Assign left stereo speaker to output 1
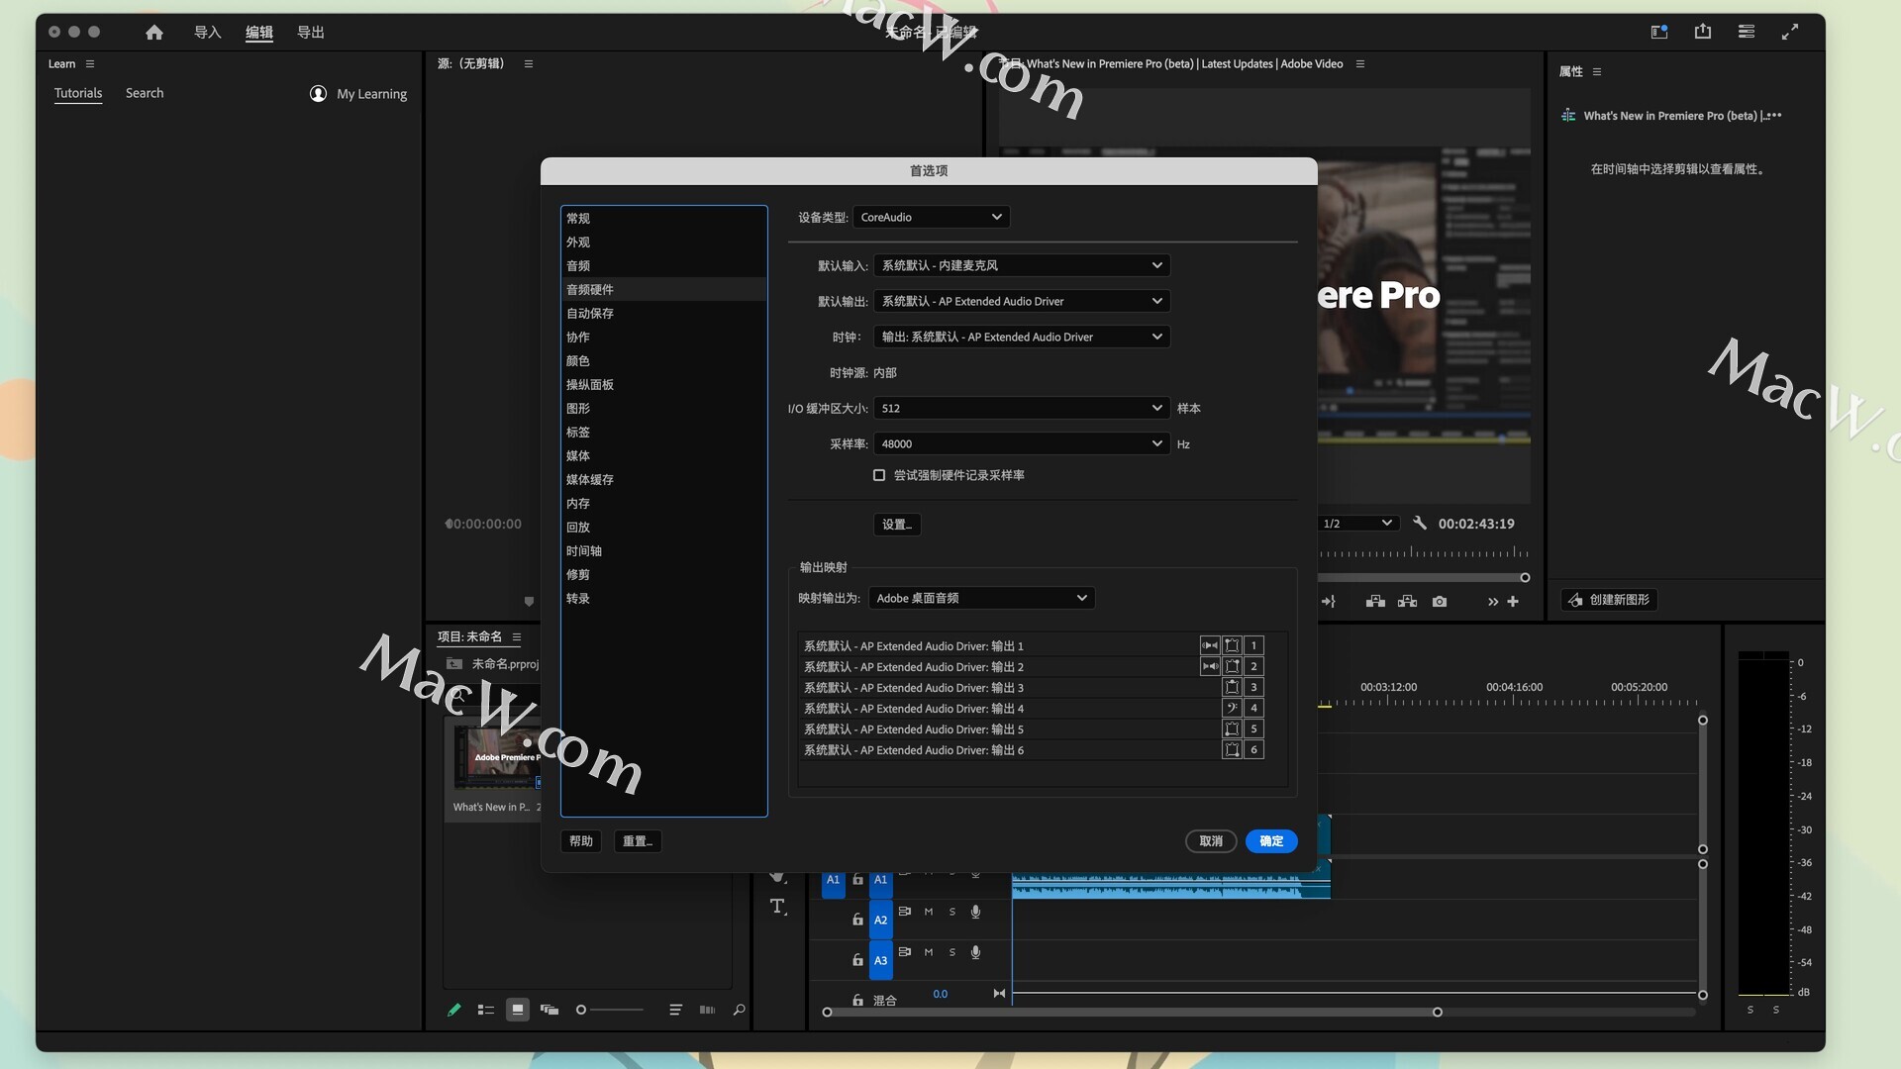 [1210, 645]
